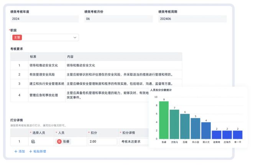The width and height of the screenshot is (253, 168).
Task: Click the blue bar labeled 单一平
Action: pos(238,135)
